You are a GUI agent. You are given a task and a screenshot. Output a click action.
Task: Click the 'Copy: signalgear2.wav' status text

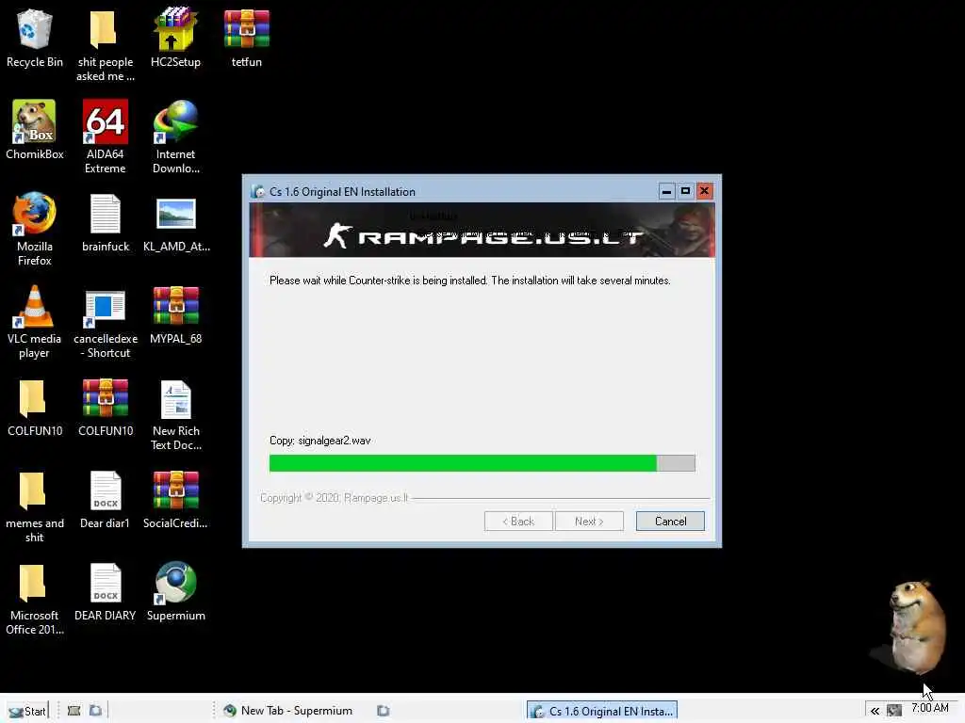pos(320,441)
